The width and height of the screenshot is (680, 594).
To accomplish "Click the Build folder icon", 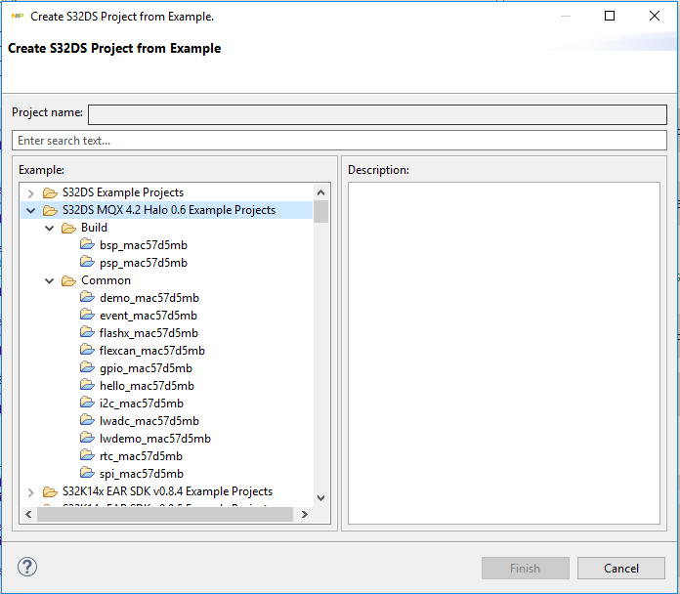I will (68, 228).
